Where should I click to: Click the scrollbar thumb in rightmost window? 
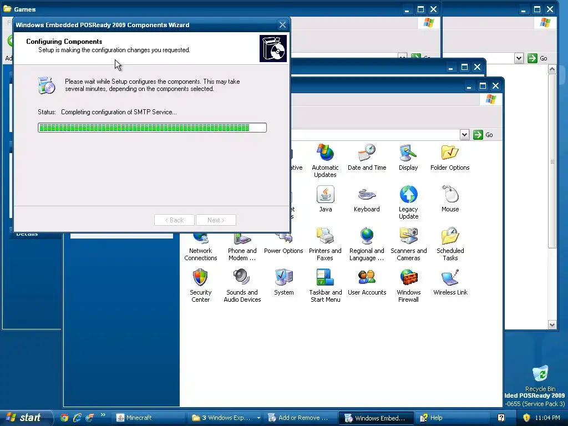(x=552, y=161)
